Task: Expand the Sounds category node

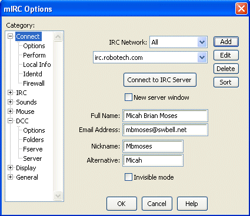Action: 10,102
